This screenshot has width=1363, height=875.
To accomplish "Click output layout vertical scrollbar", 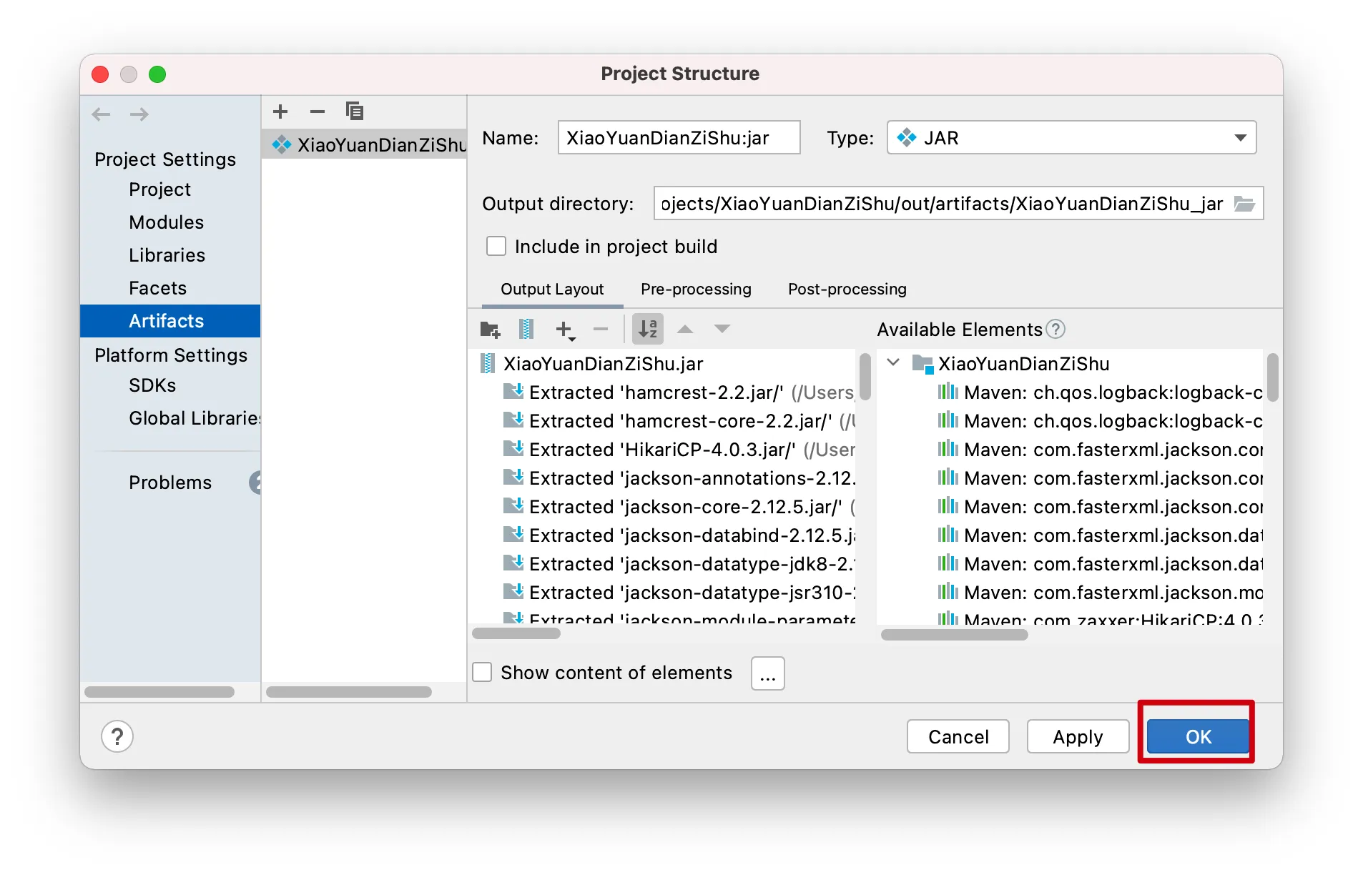I will (x=865, y=376).
